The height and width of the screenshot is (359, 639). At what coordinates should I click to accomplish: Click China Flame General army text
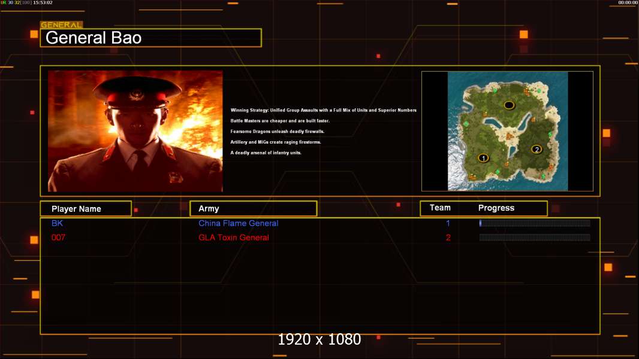coord(239,223)
